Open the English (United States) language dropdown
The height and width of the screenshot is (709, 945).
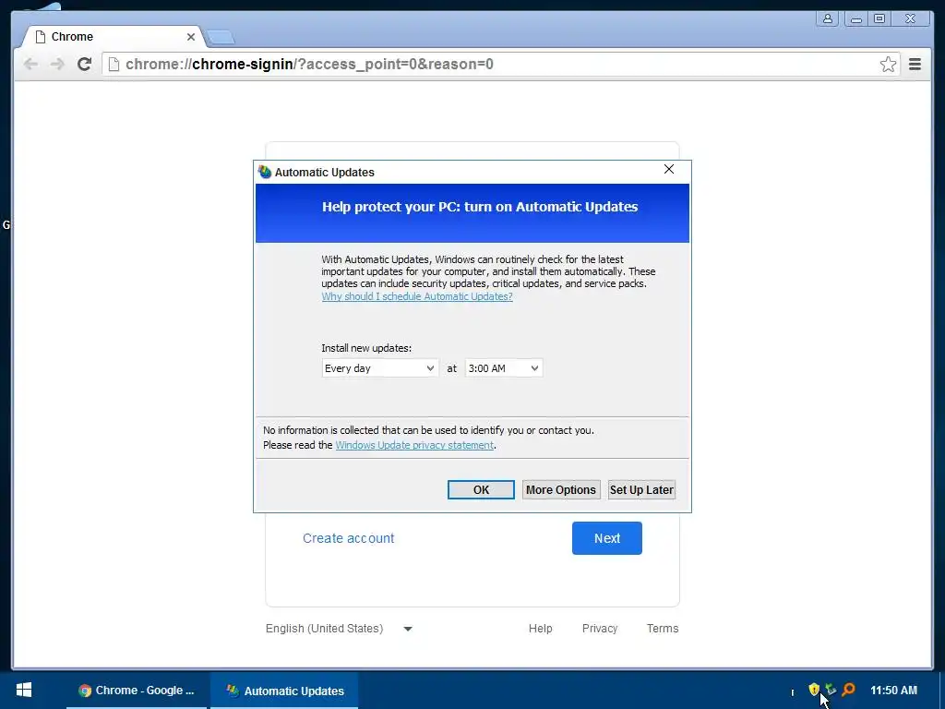339,628
